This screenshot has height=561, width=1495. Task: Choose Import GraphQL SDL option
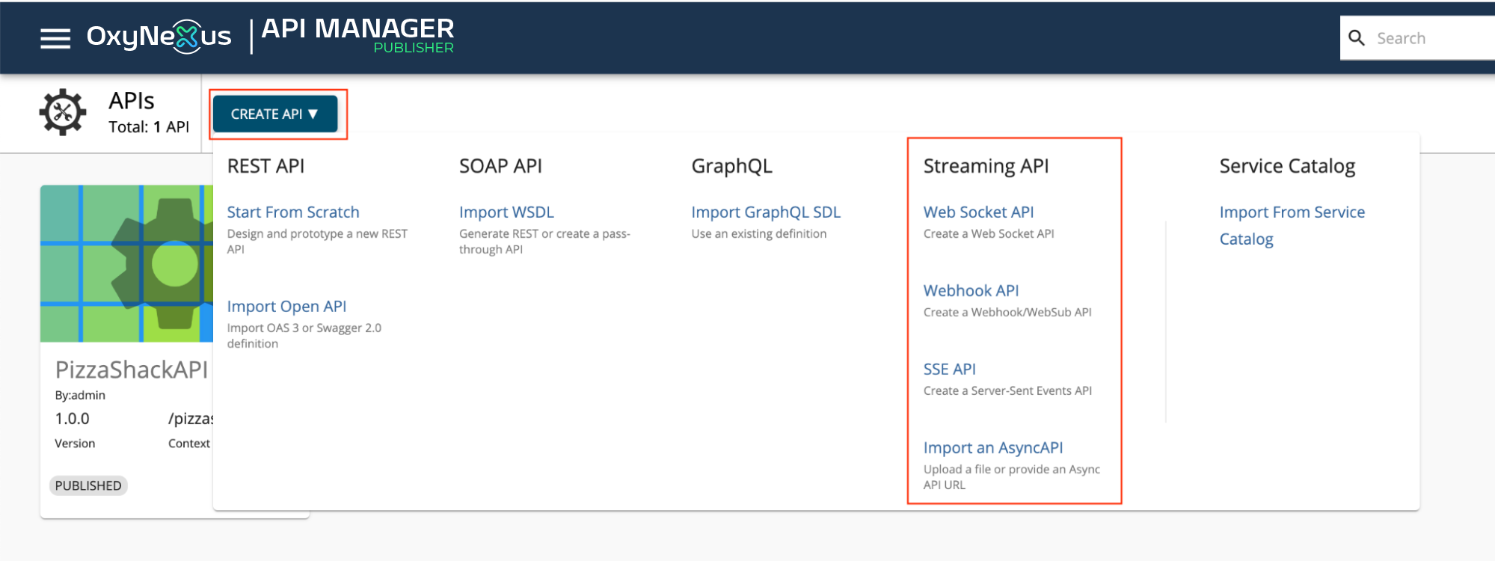coord(766,212)
